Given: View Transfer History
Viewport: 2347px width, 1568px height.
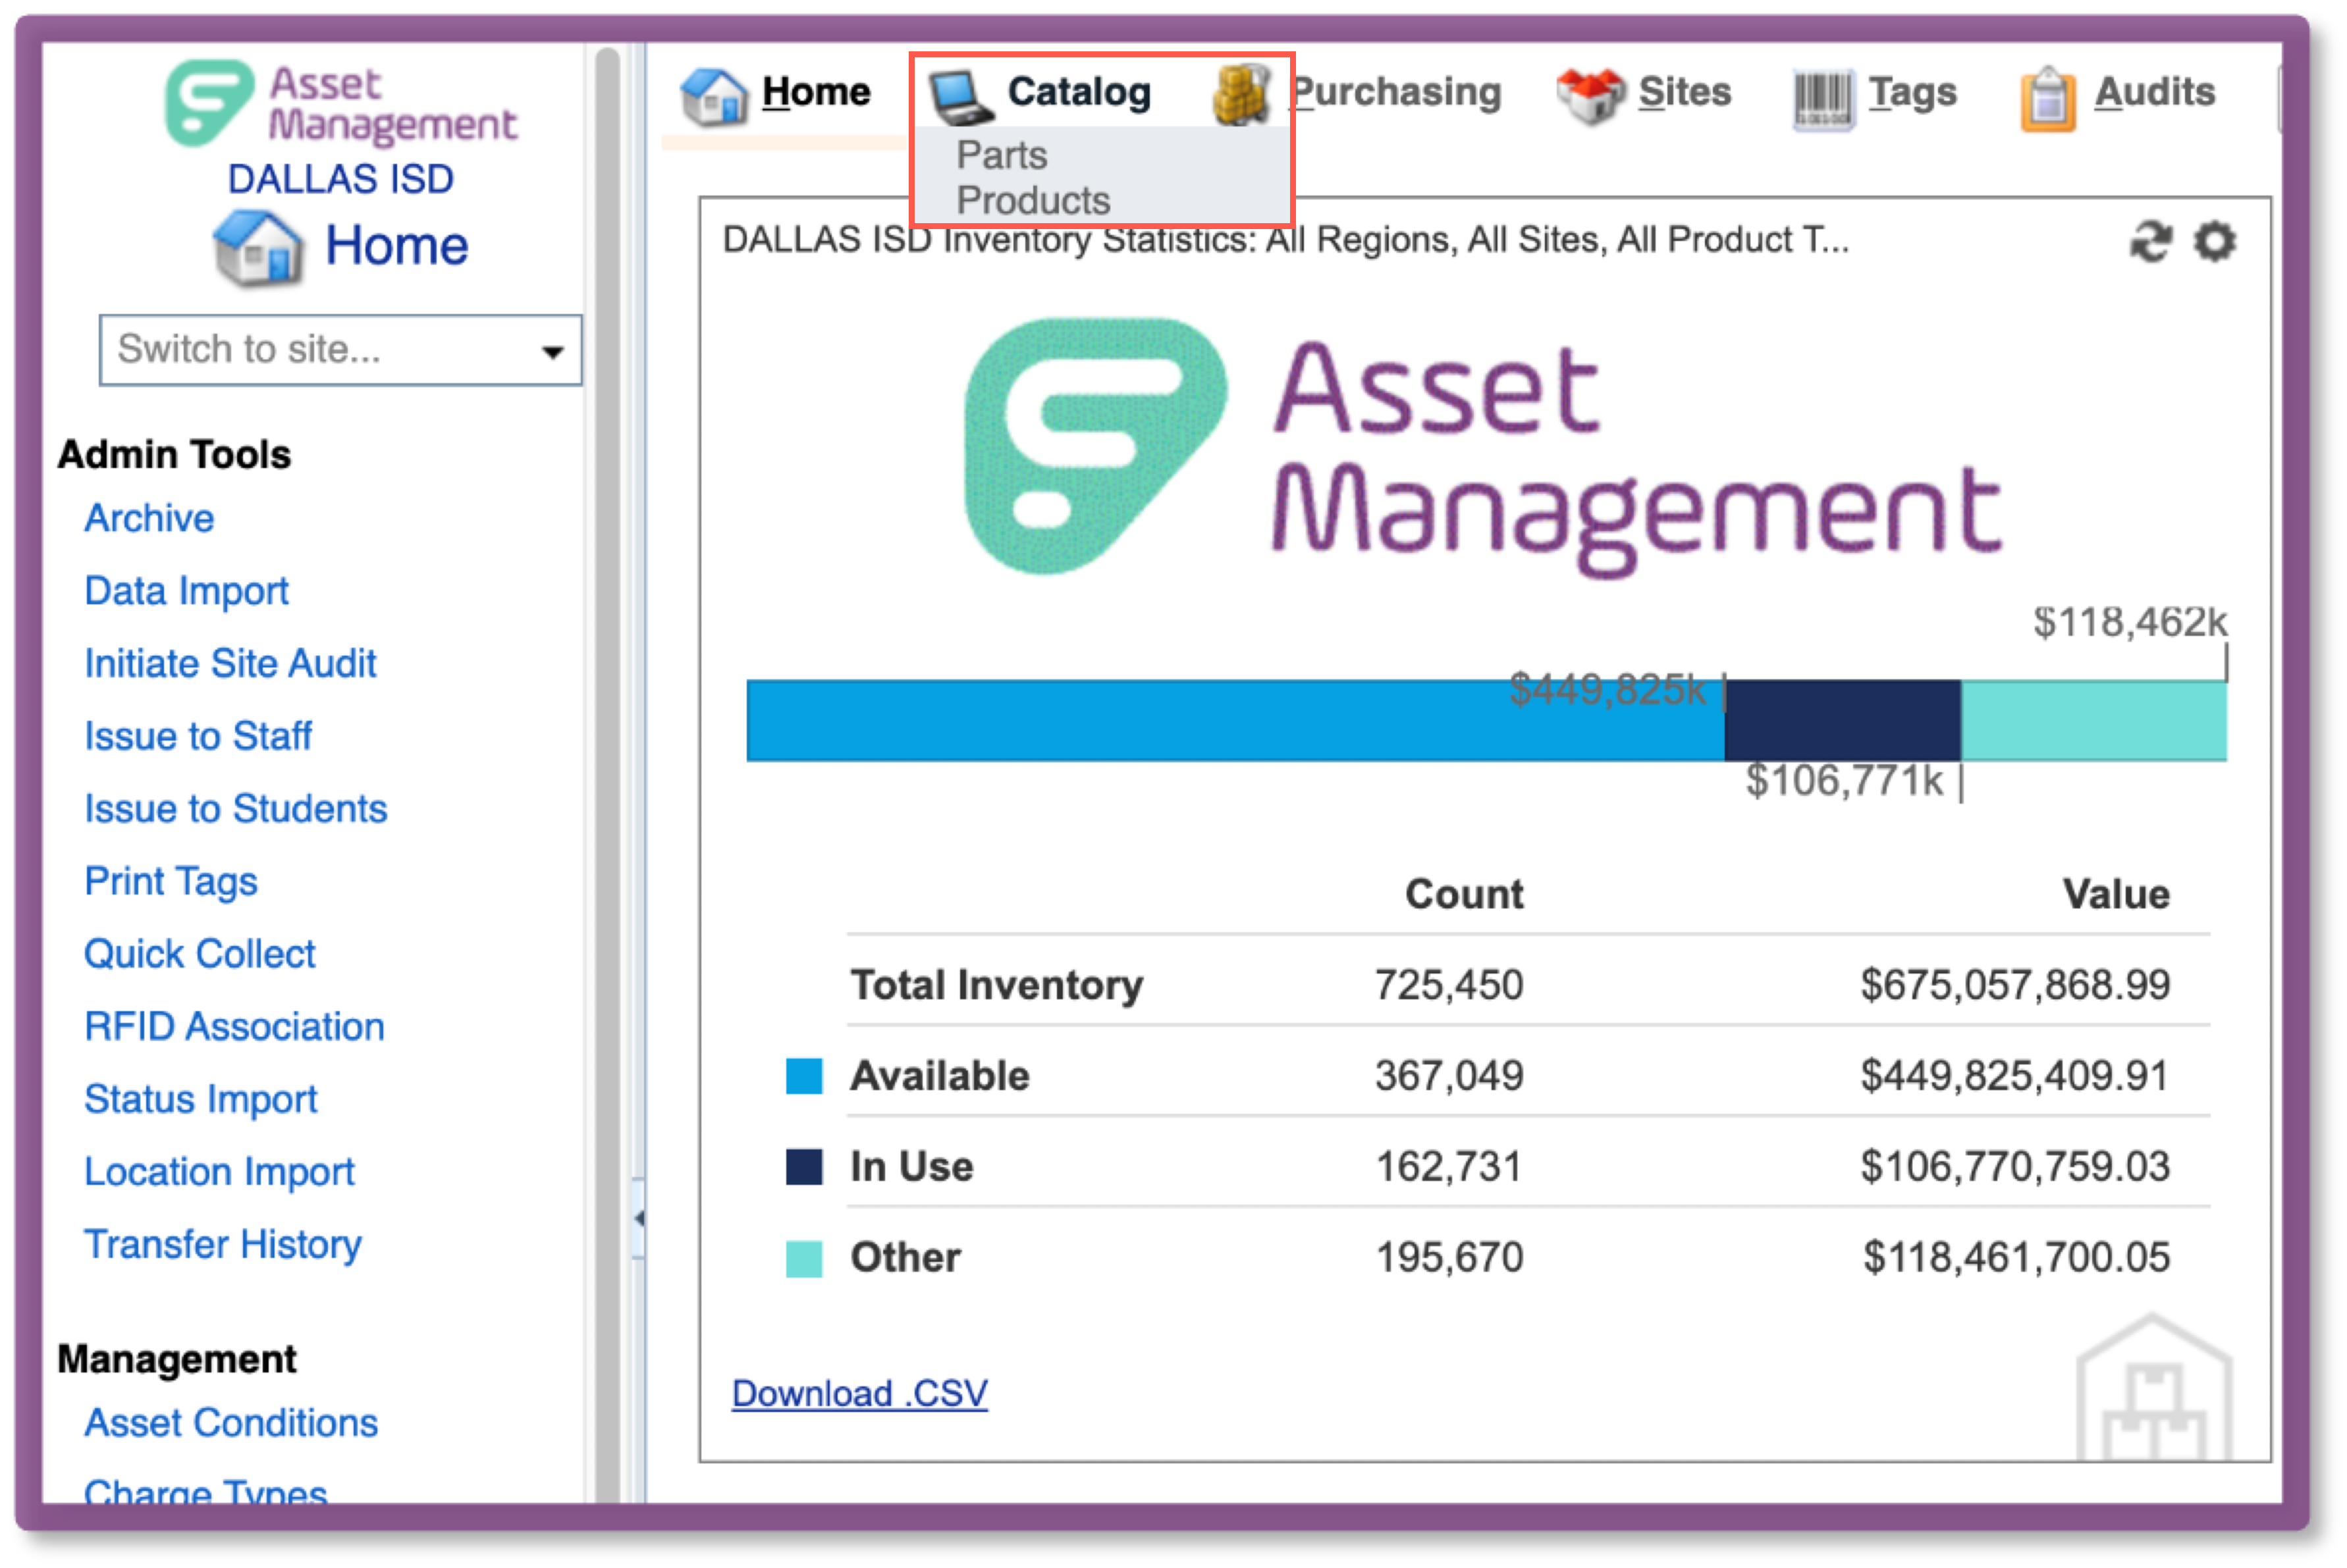Looking at the screenshot, I should [x=222, y=1245].
